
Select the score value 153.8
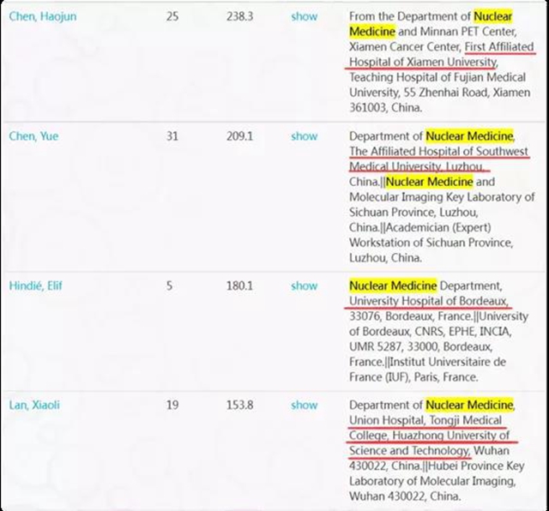(x=239, y=405)
